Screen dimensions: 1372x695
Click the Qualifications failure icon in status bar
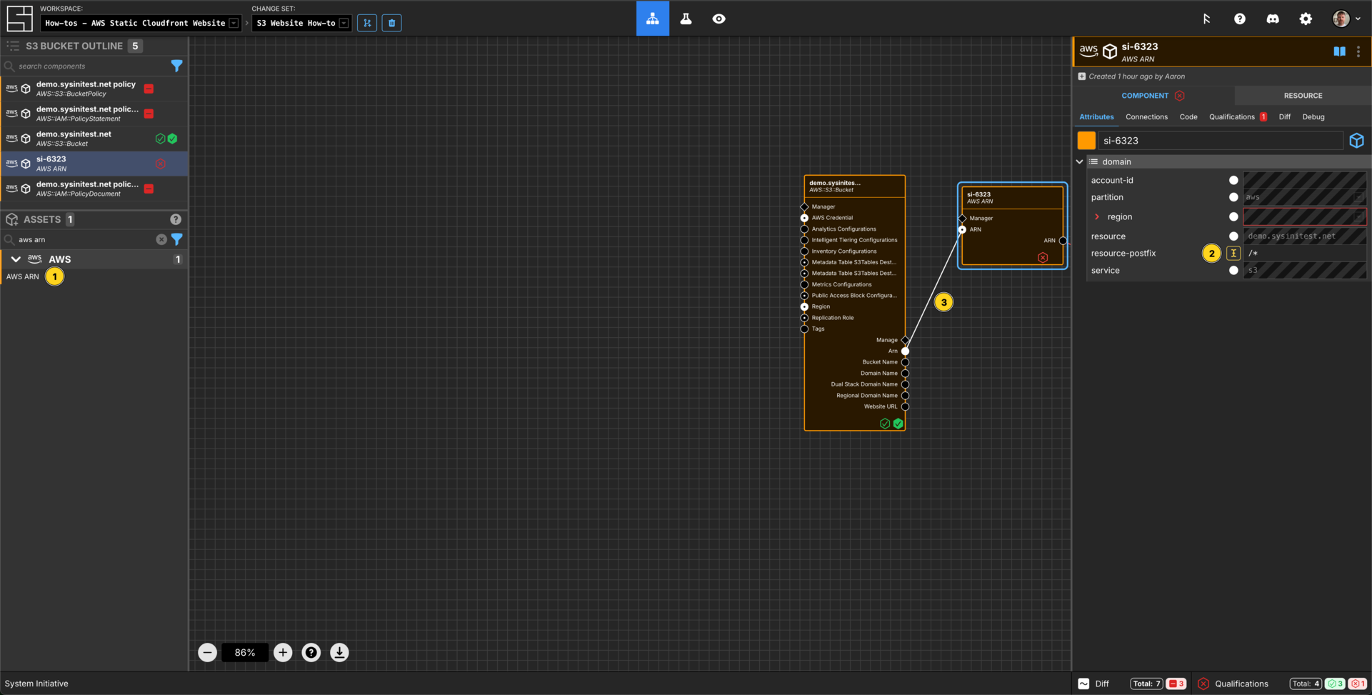[x=1203, y=684]
